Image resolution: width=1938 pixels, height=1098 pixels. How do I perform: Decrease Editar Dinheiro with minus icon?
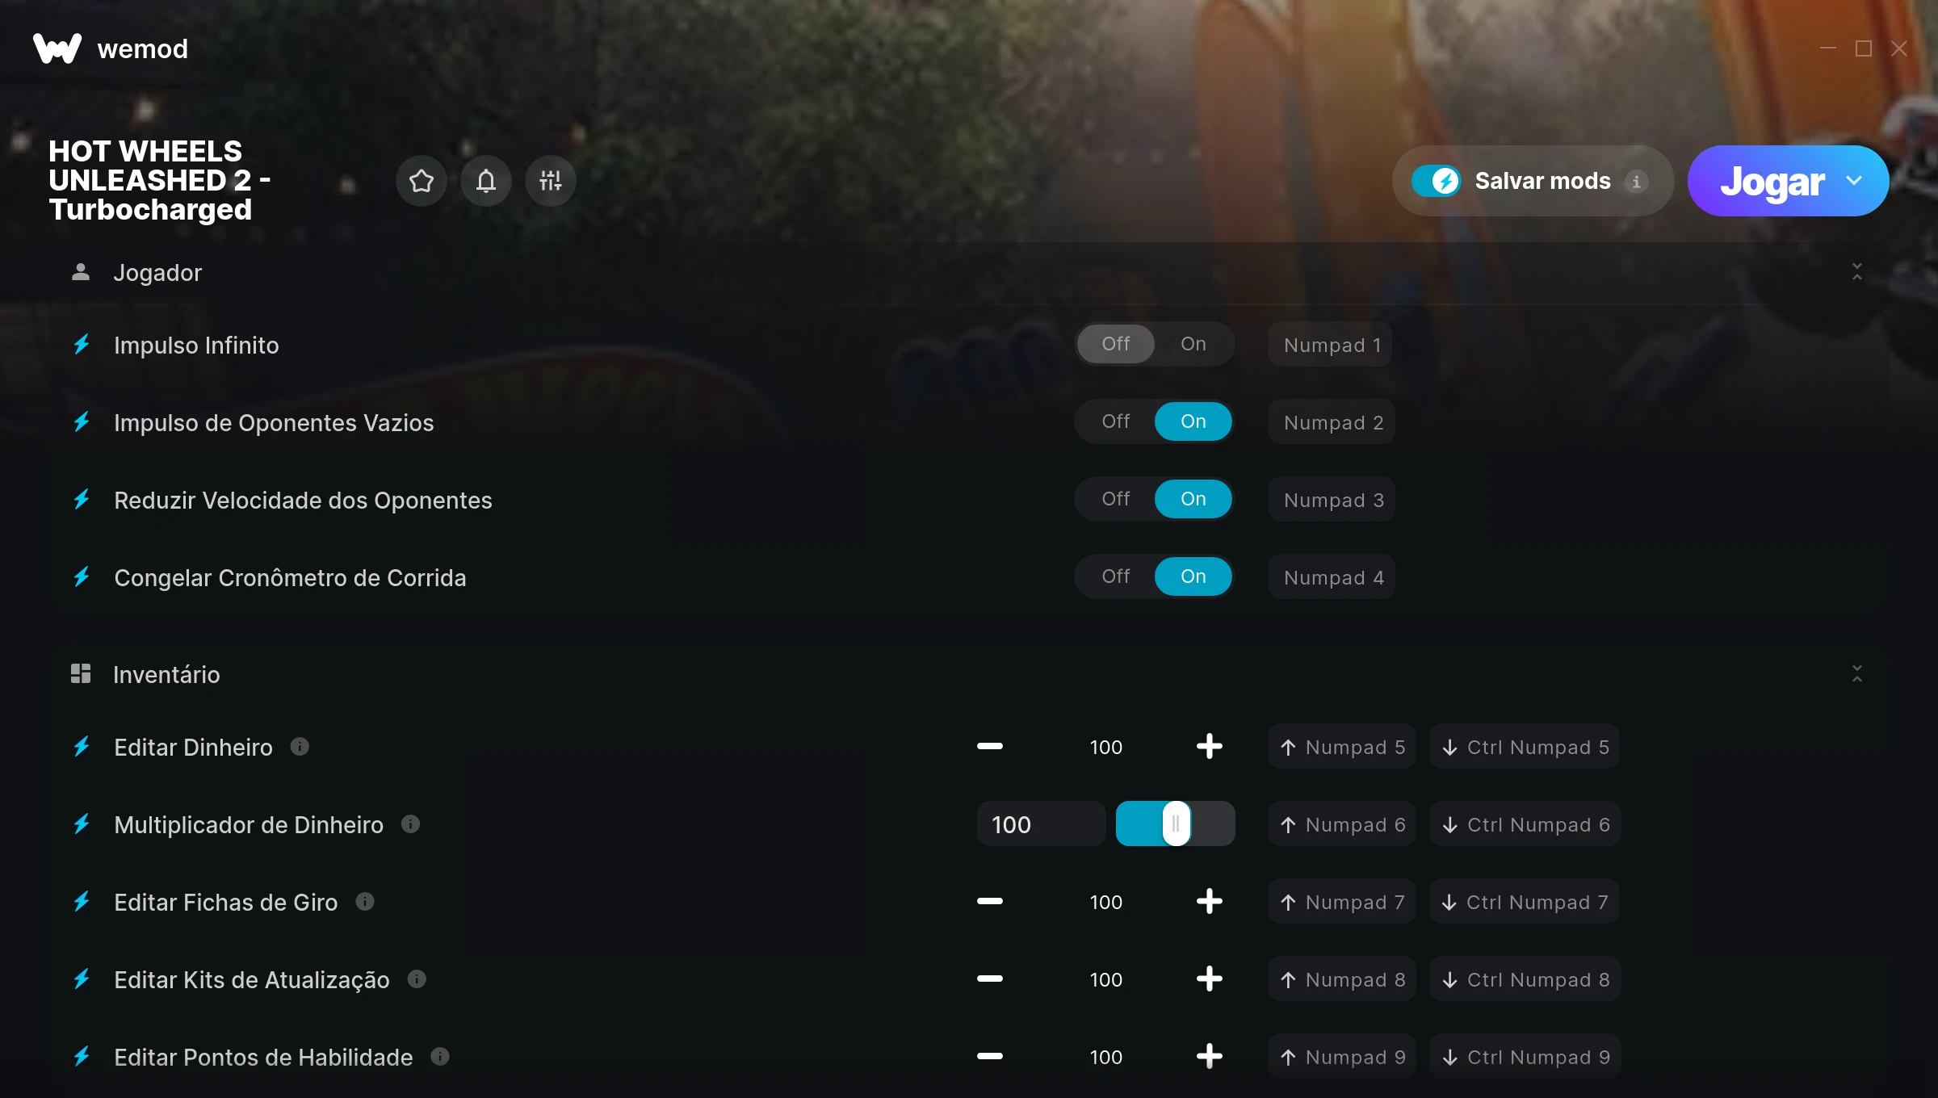click(990, 747)
